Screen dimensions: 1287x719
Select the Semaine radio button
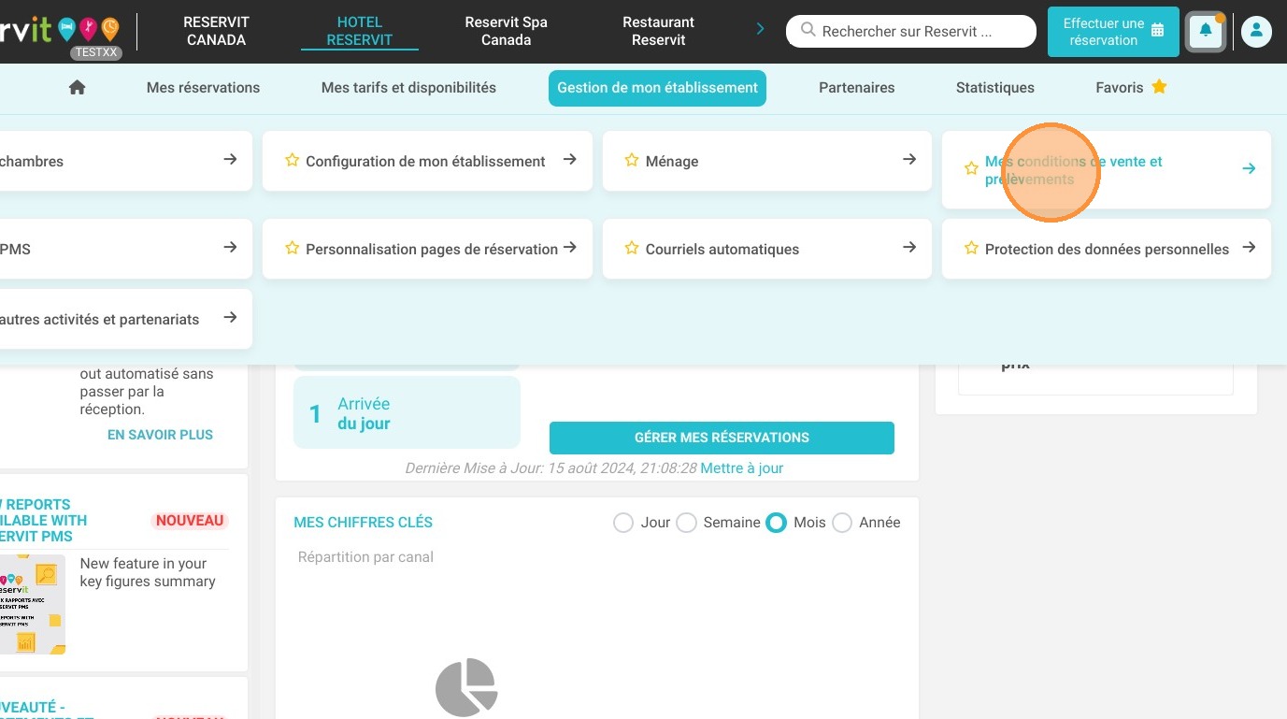pyautogui.click(x=686, y=523)
